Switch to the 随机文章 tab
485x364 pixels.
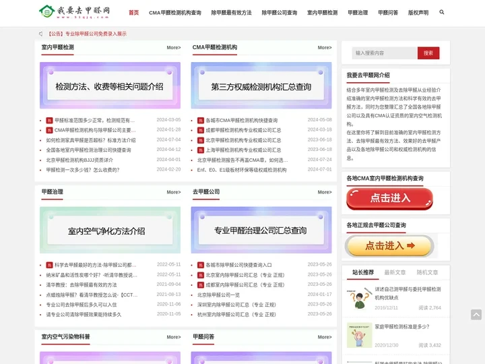(427, 272)
